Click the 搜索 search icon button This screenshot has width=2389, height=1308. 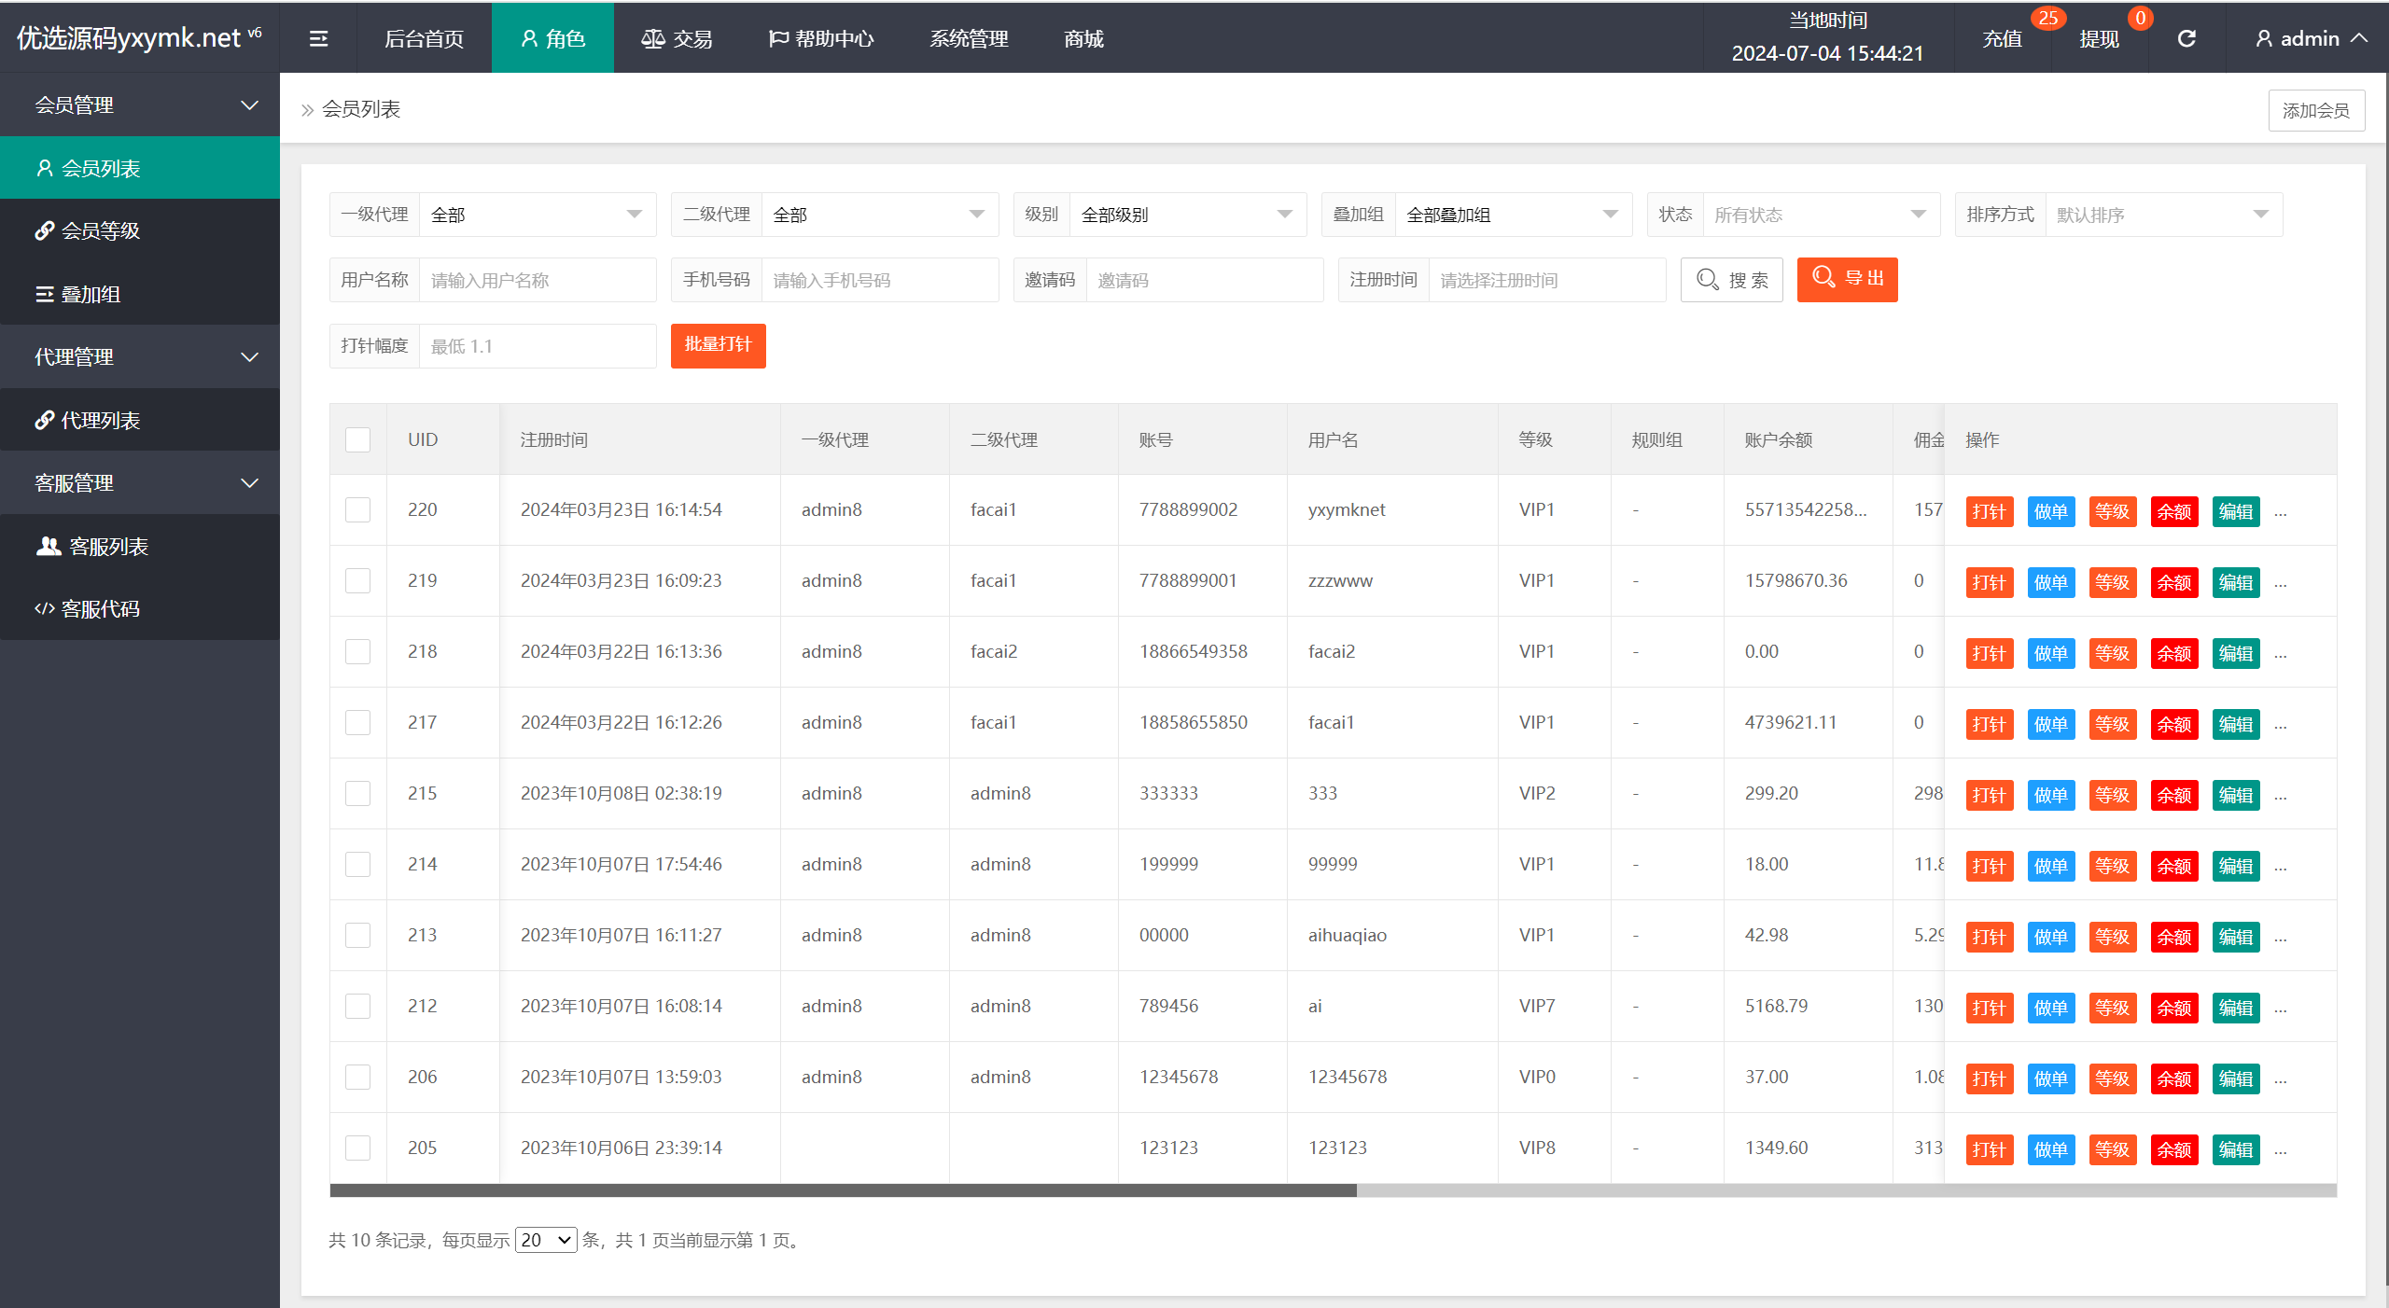click(1733, 279)
